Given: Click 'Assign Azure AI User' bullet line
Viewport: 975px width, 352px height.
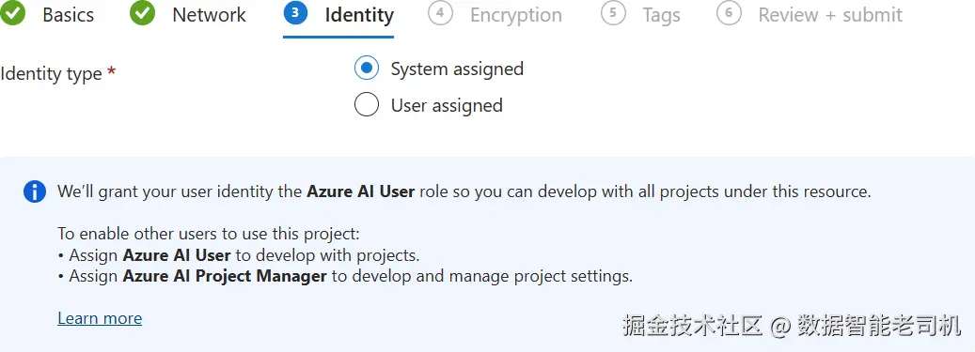Looking at the screenshot, I should coord(240,255).
